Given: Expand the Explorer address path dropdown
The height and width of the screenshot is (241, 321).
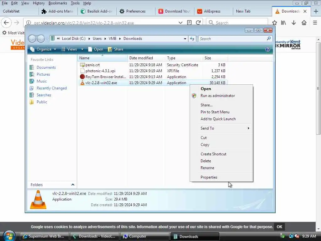Looking at the screenshot, I should tap(185, 39).
